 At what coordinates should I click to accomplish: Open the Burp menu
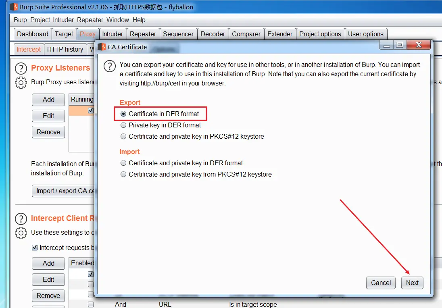coord(20,20)
